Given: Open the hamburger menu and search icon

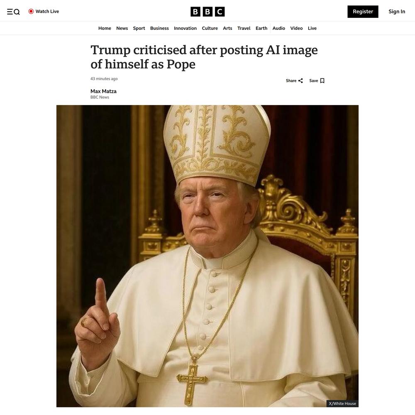Looking at the screenshot, I should click(13, 12).
